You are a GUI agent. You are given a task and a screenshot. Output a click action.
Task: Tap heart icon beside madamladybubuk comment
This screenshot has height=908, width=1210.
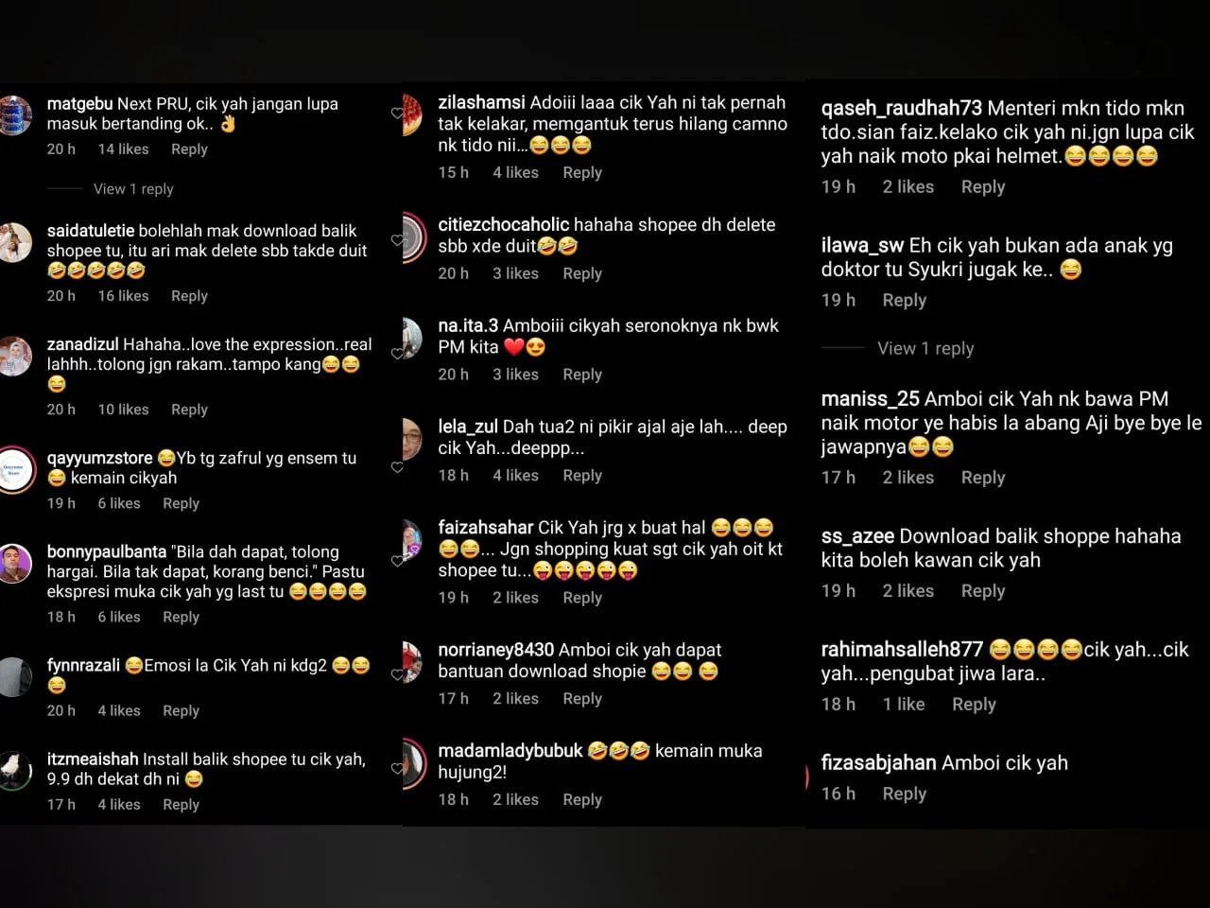pyautogui.click(x=397, y=768)
